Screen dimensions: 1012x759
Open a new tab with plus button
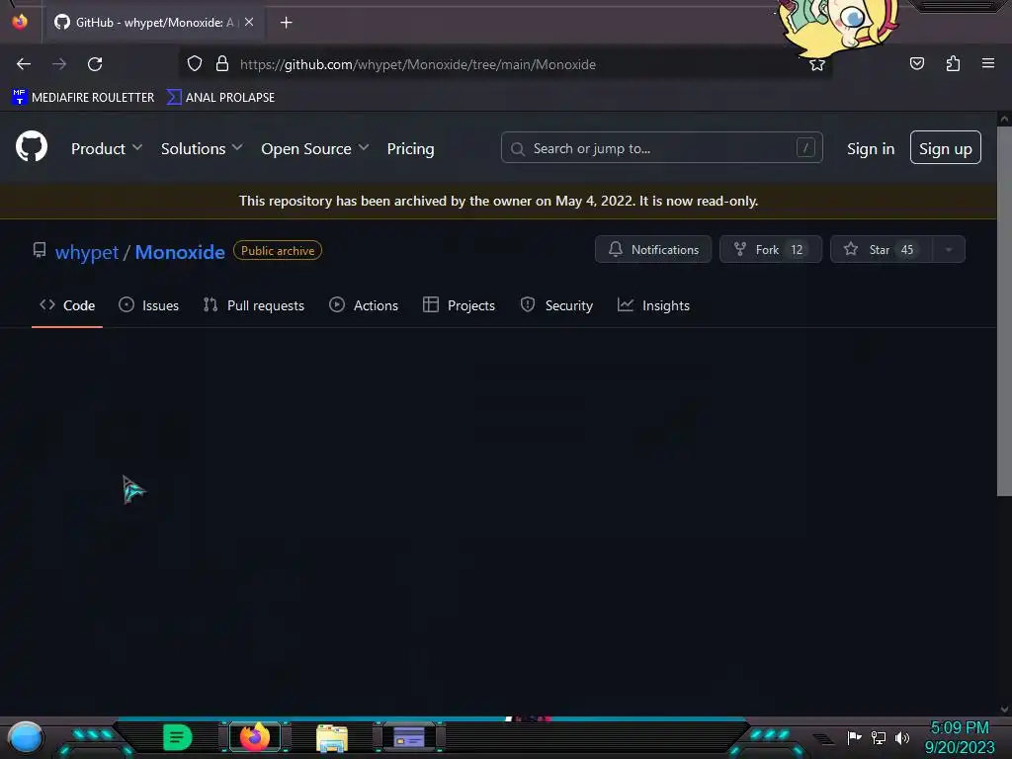[x=286, y=23]
